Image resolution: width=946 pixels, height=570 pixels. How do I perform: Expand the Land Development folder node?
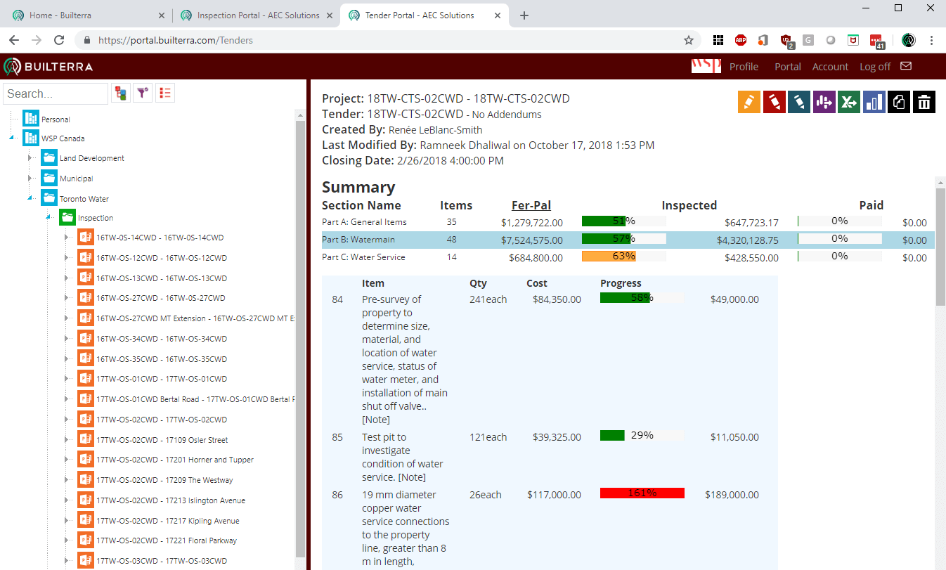click(x=30, y=158)
